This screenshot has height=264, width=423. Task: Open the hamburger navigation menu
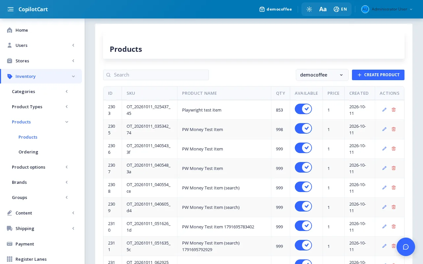coord(11,9)
